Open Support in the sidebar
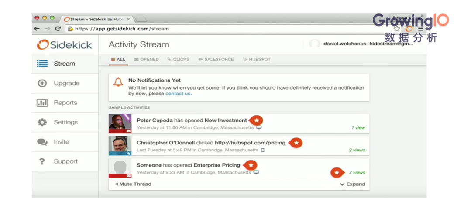The image size is (464, 211). pyautogui.click(x=65, y=161)
